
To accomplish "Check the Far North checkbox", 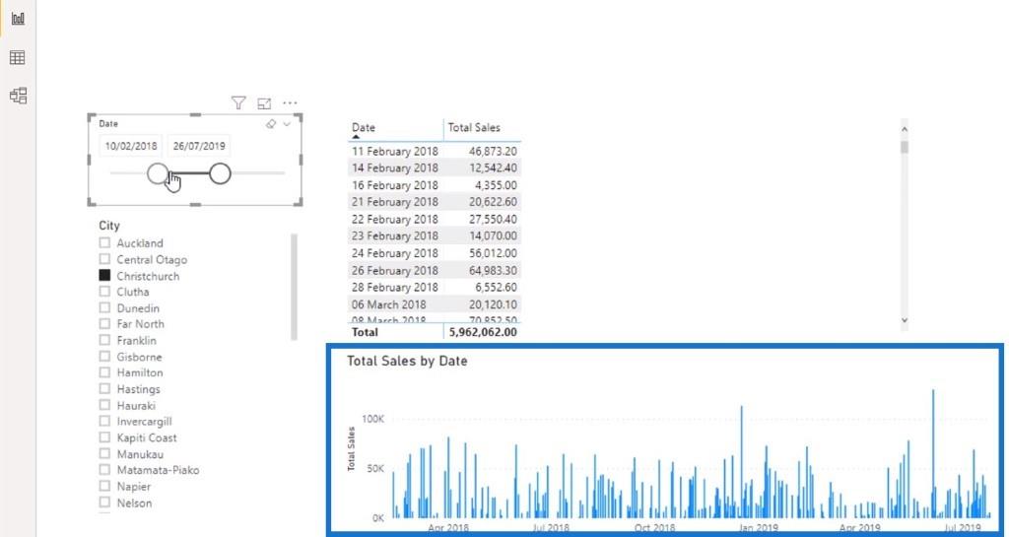I will (x=104, y=323).
